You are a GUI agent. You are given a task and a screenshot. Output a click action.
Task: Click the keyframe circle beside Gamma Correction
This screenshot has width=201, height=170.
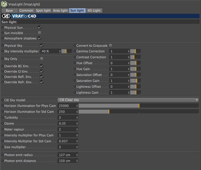75,51
